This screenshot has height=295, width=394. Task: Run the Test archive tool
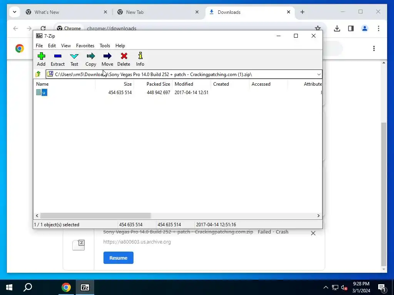[x=74, y=59]
